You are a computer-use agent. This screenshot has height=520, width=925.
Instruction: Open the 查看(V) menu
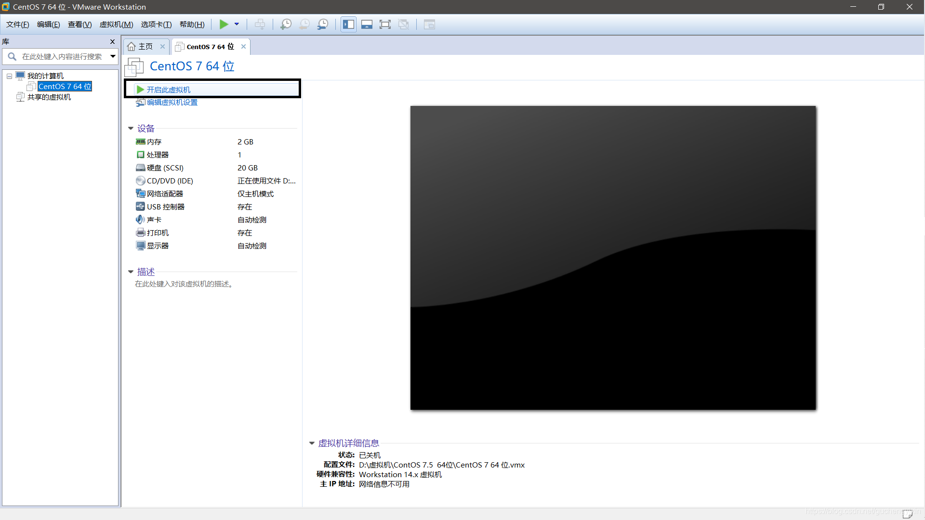coord(80,25)
